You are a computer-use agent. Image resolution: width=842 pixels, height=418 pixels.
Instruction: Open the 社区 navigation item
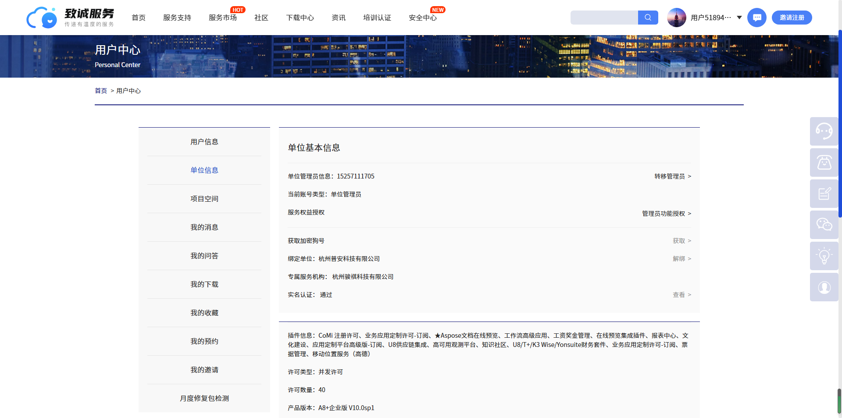(x=261, y=18)
